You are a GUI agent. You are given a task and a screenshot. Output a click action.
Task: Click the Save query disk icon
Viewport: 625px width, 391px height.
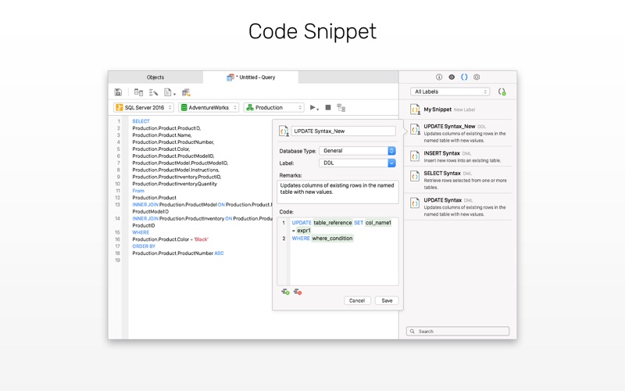118,92
